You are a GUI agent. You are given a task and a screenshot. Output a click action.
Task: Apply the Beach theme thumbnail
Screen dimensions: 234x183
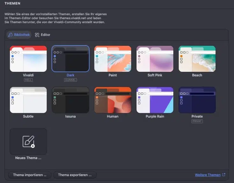197,59
